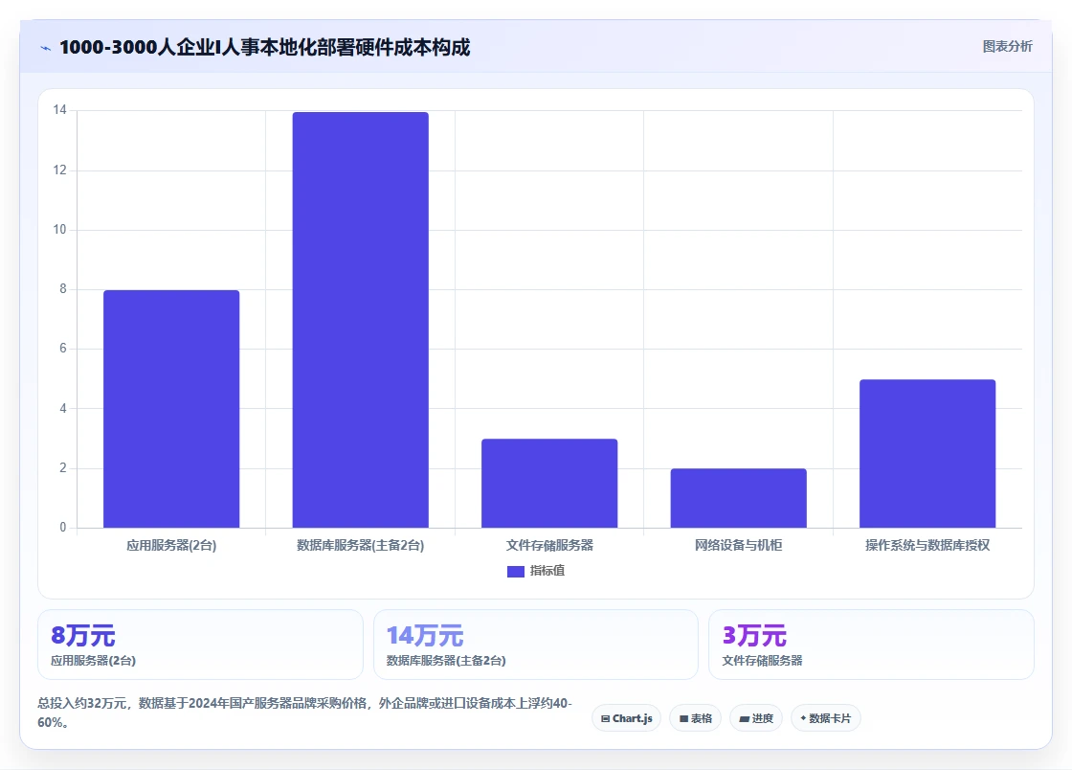
Task: Toggle the 指标值 legend color box
Action: 516,571
